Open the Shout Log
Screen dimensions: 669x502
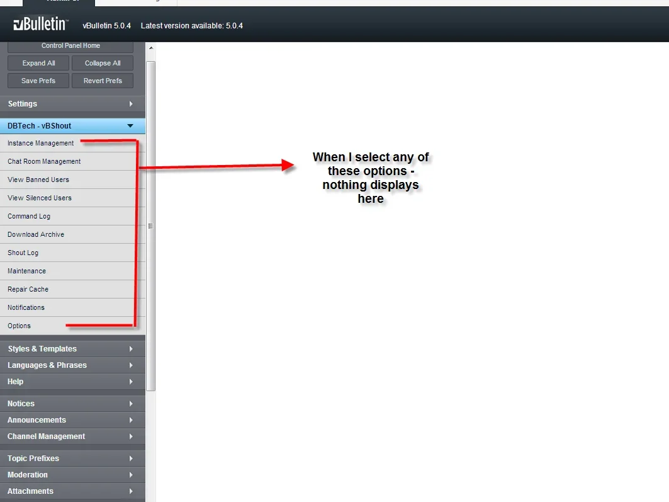click(x=72, y=253)
